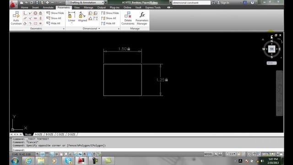Select the 1.50 dimension constraint text
The height and width of the screenshot is (165, 293).
click(x=122, y=49)
